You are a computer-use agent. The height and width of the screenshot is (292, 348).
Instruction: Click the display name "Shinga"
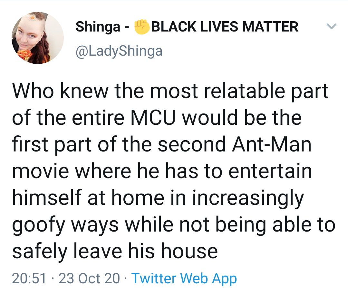point(98,27)
